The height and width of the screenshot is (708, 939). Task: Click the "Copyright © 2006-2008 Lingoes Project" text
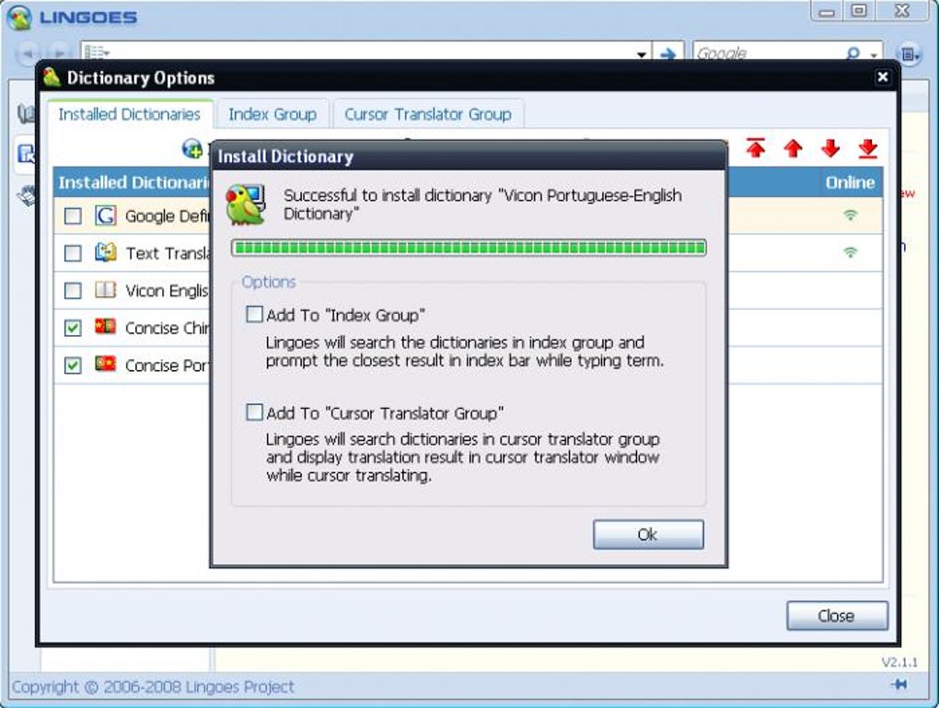pyautogui.click(x=153, y=687)
